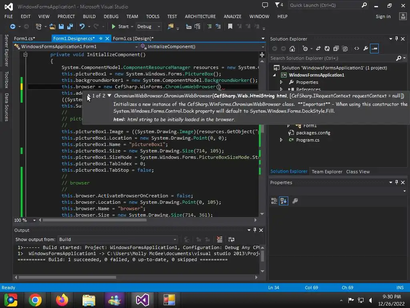Switch to the Form1.cs* editor tab
The height and width of the screenshot is (308, 410).
coord(24,38)
